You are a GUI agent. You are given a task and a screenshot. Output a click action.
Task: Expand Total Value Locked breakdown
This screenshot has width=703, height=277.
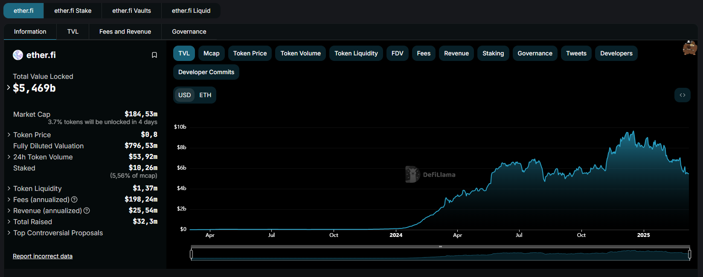(9, 87)
